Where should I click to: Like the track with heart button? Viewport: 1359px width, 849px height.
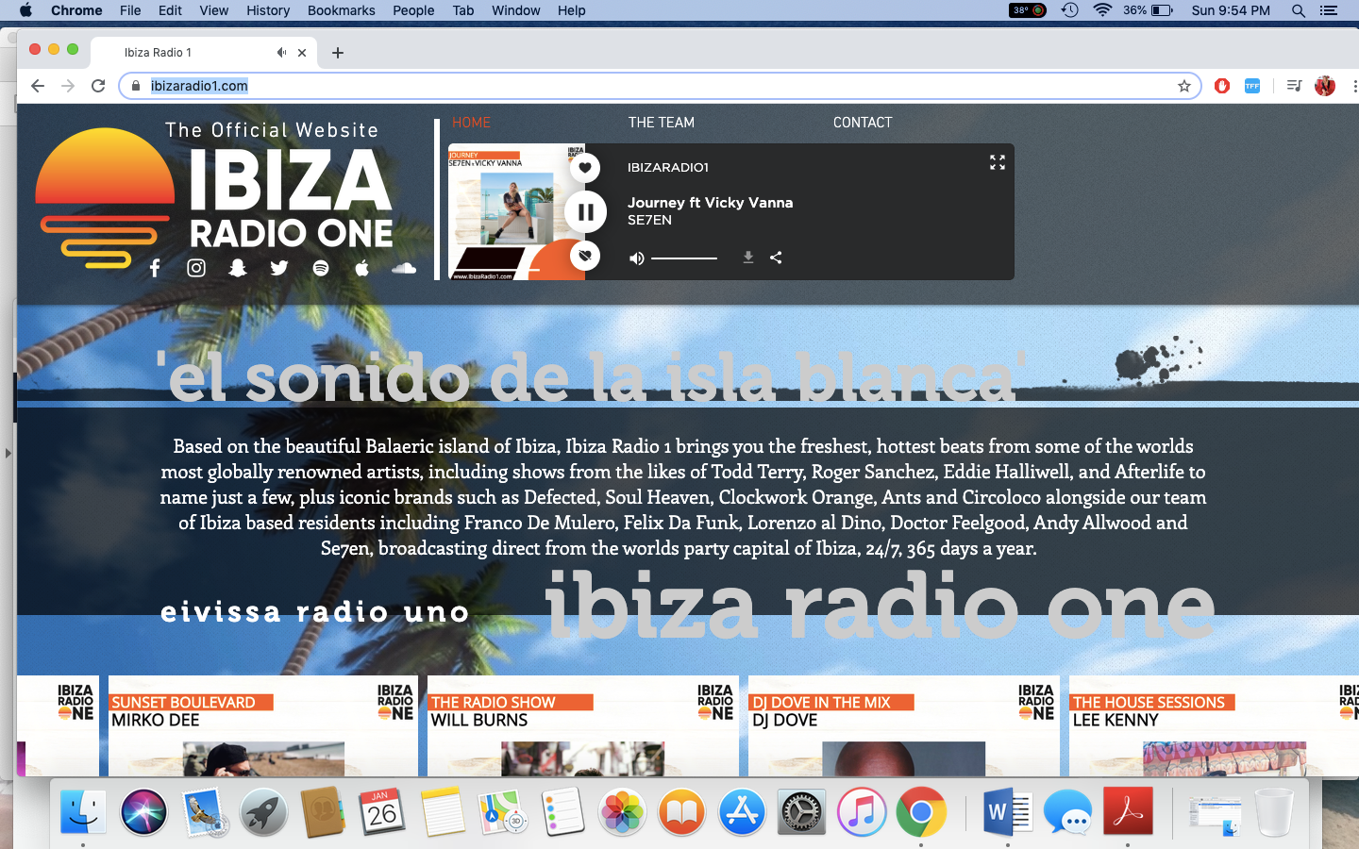(x=585, y=168)
